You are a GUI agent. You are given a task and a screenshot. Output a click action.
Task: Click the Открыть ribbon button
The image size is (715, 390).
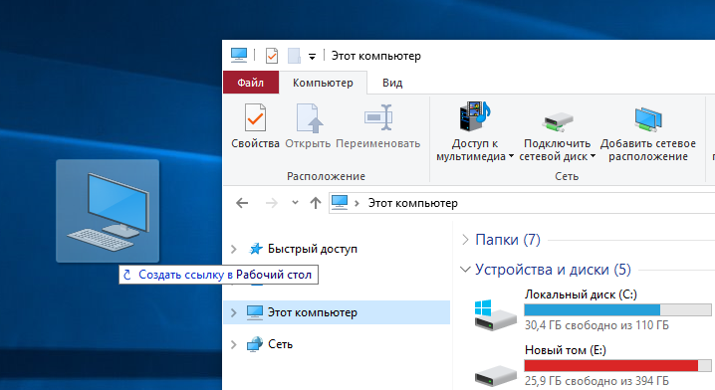[308, 126]
